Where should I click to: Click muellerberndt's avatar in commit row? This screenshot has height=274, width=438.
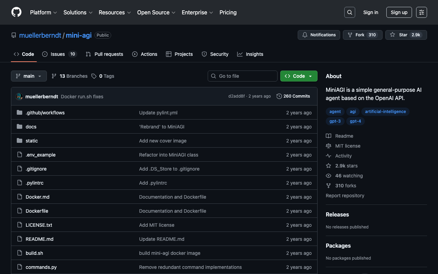pos(19,97)
